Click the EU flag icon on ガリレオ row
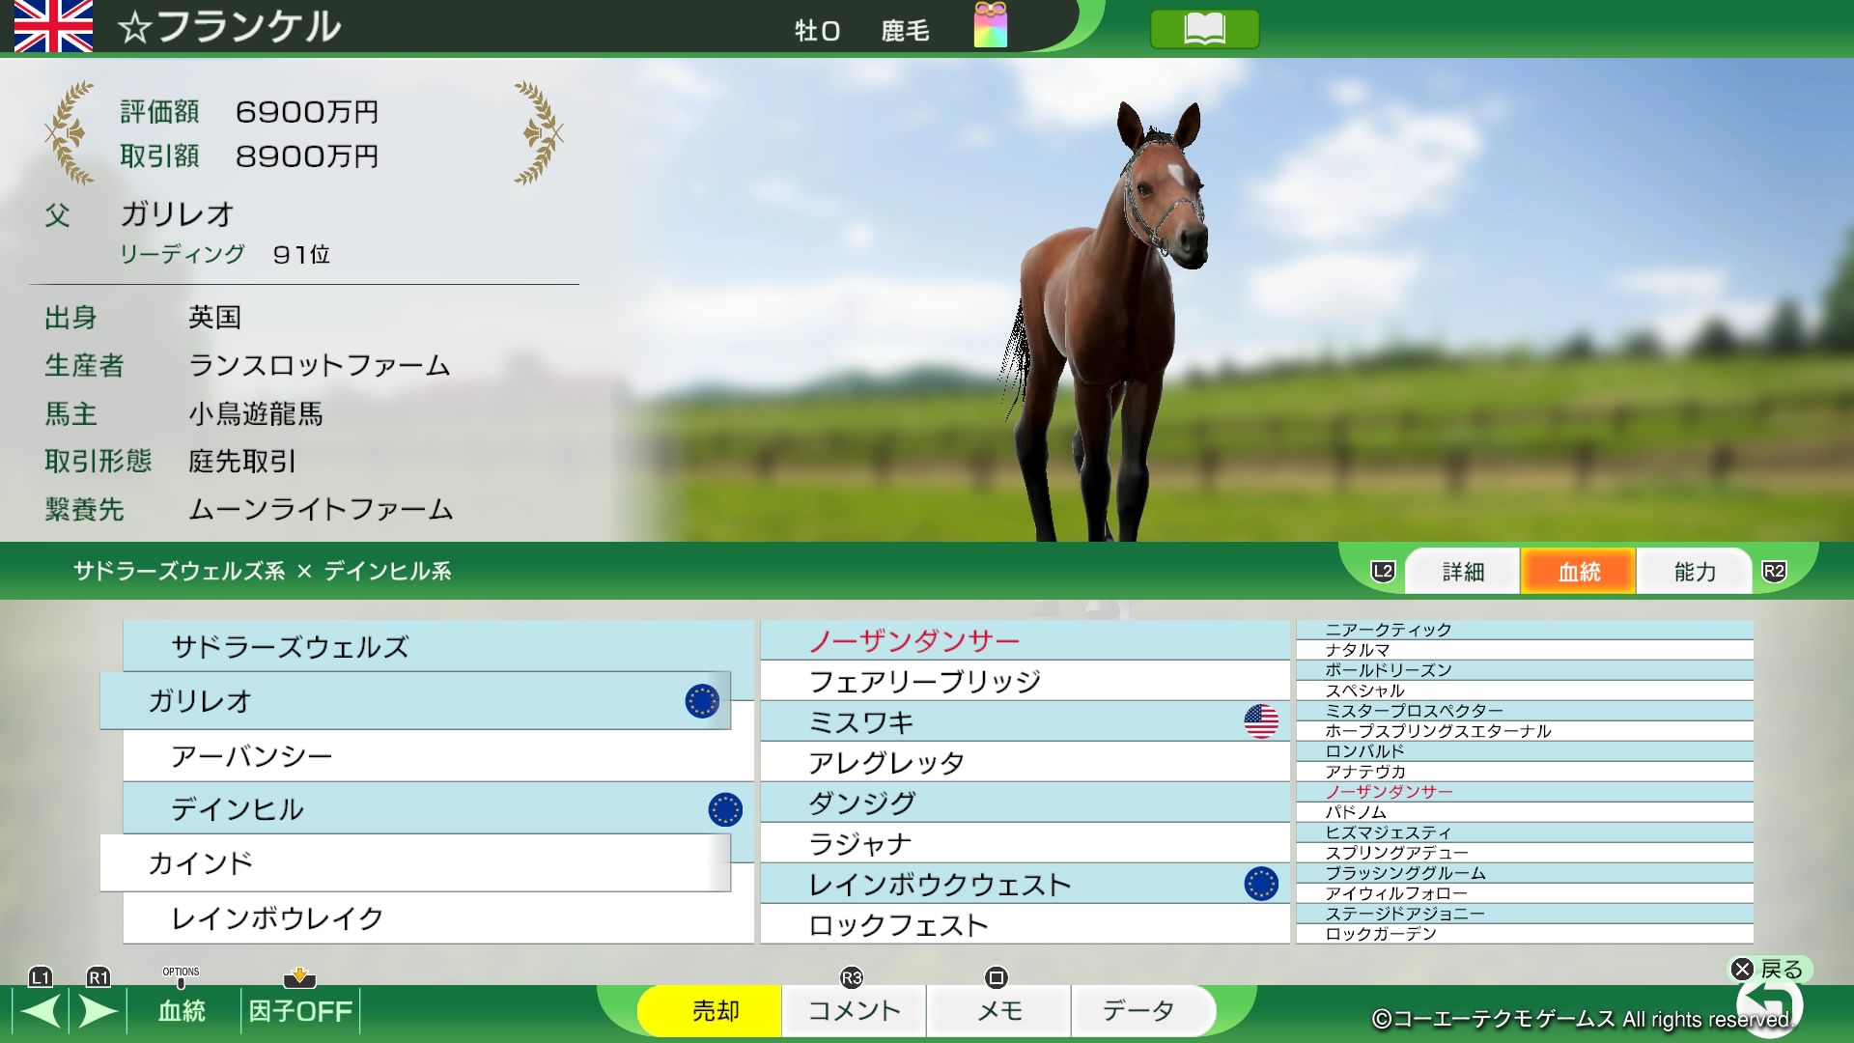 702,701
